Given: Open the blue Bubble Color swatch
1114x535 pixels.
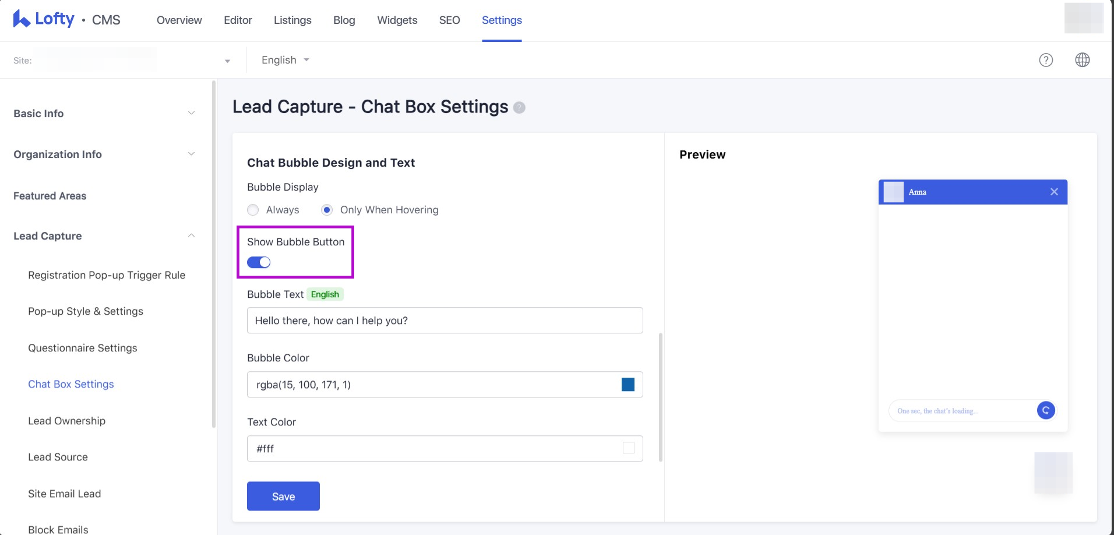Looking at the screenshot, I should tap(627, 385).
